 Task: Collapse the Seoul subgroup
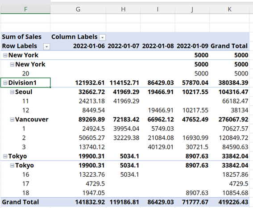pos(12,92)
